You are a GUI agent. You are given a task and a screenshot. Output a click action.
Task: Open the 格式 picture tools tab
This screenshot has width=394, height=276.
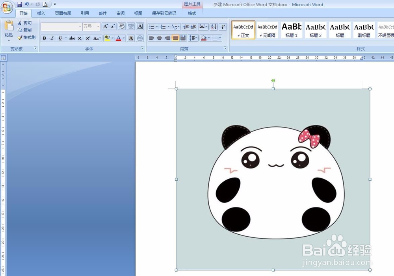point(192,13)
